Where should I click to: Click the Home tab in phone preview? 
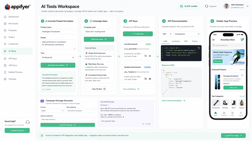216,114
